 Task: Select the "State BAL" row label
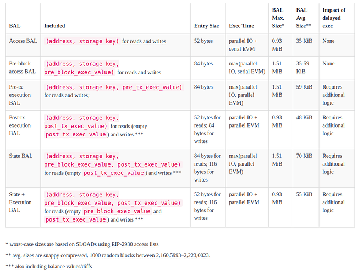(20, 156)
